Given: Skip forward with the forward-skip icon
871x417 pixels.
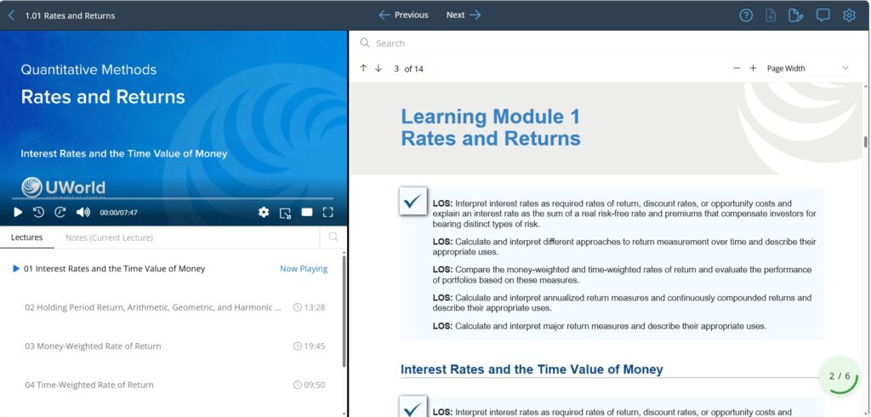Looking at the screenshot, I should (x=60, y=212).
